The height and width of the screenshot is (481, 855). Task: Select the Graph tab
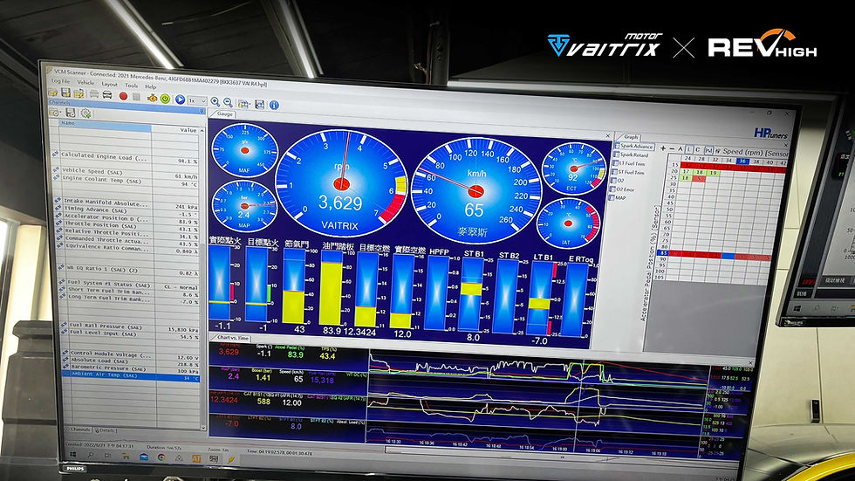tap(631, 137)
